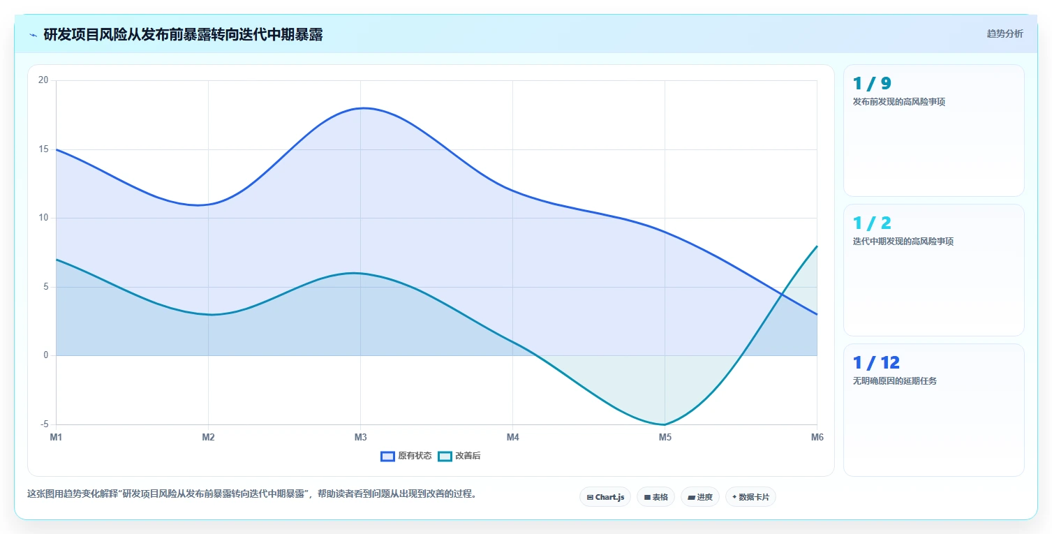The image size is (1052, 534).
Task: Open the 数据卡片 chip
Action: click(750, 497)
